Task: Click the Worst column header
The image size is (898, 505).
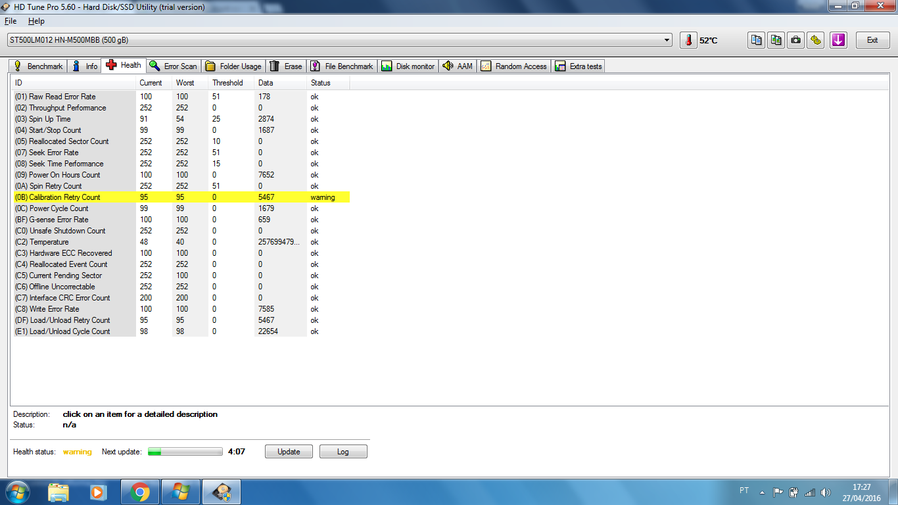Action: coord(190,83)
